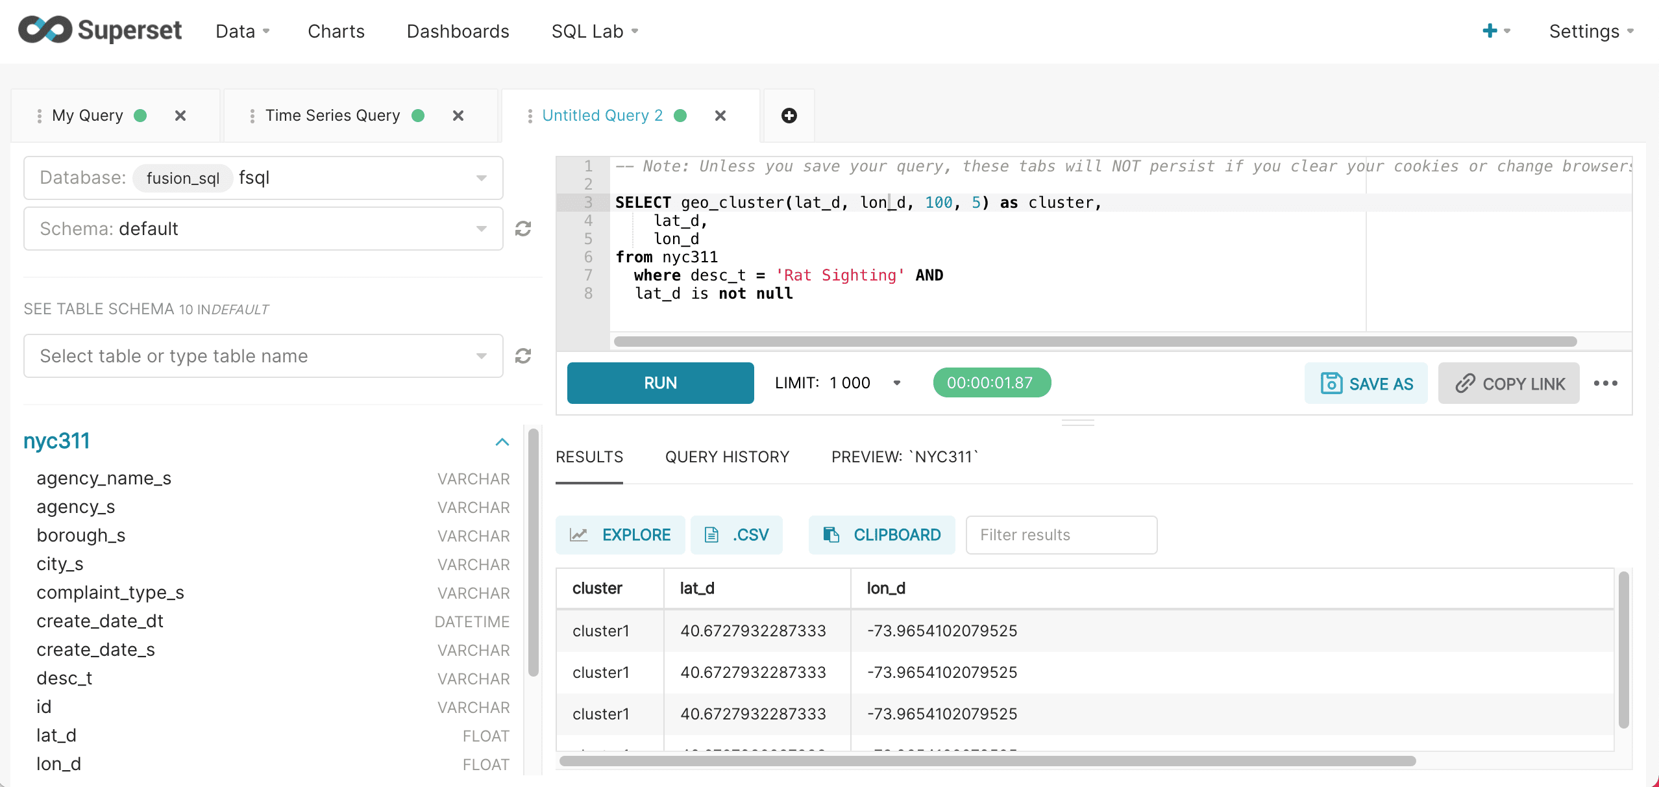The width and height of the screenshot is (1659, 787).
Task: Open Time Series Query tab options dots
Action: coord(252,116)
